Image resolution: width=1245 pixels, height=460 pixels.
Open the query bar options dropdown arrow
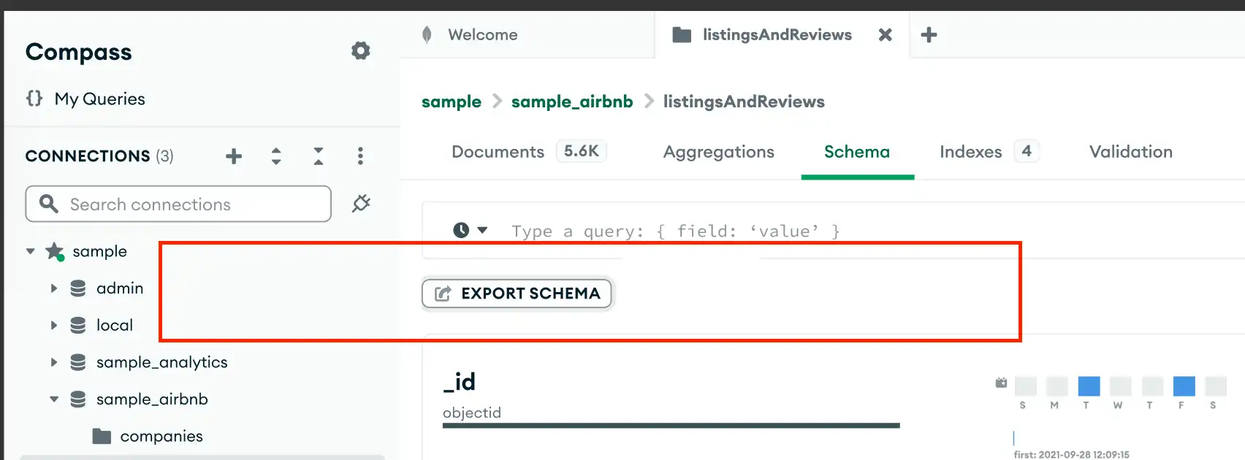pyautogui.click(x=481, y=230)
